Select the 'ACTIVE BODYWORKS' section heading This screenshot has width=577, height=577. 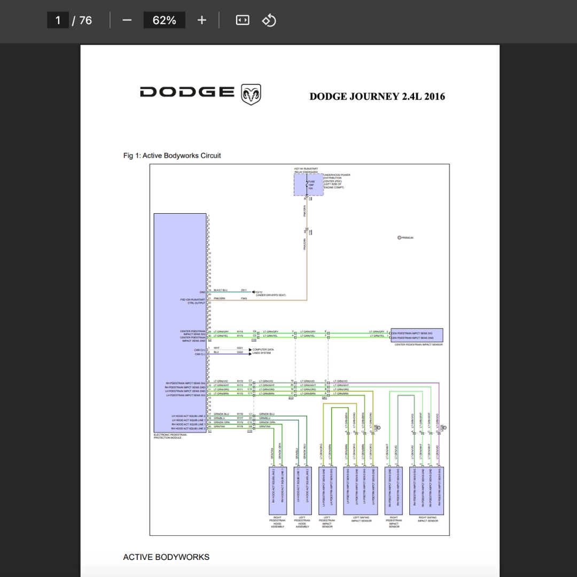166,557
